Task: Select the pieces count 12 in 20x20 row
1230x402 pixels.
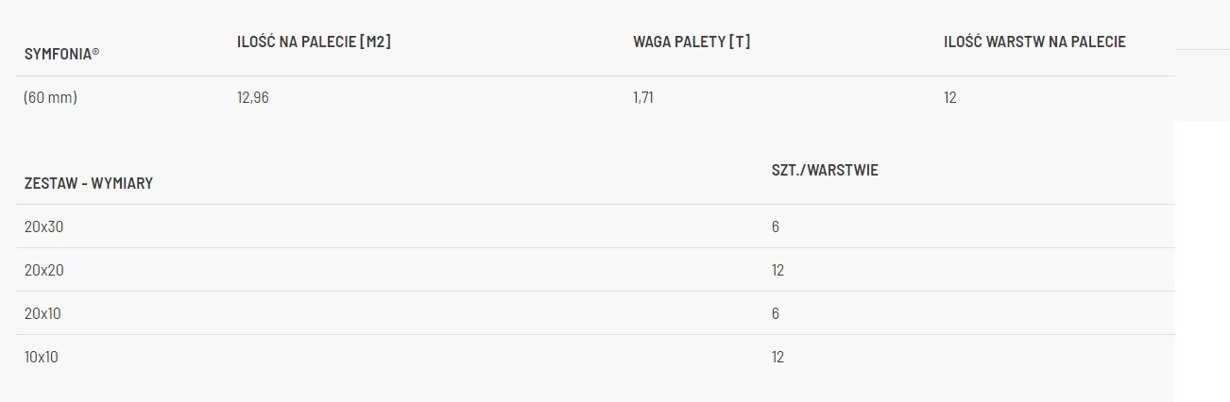Action: pyautogui.click(x=778, y=270)
